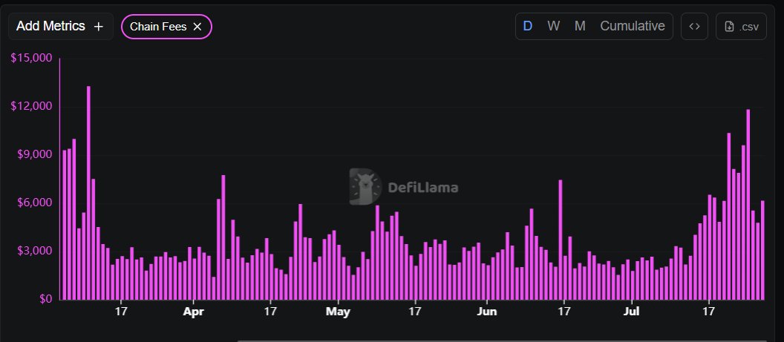Click the $12,000 y-axis label
Image resolution: width=784 pixels, height=342 pixels.
coord(31,106)
